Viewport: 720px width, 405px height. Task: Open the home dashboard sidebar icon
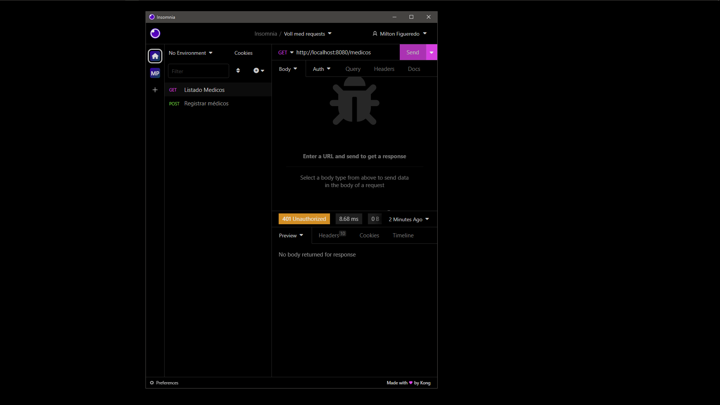155,56
